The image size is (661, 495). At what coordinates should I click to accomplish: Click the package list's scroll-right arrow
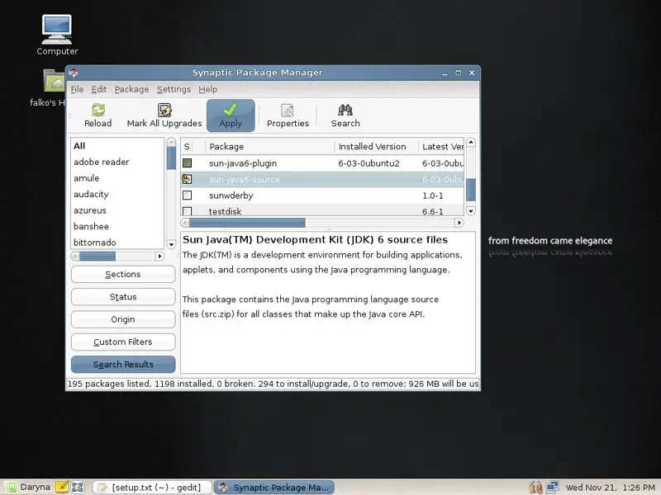coord(459,223)
